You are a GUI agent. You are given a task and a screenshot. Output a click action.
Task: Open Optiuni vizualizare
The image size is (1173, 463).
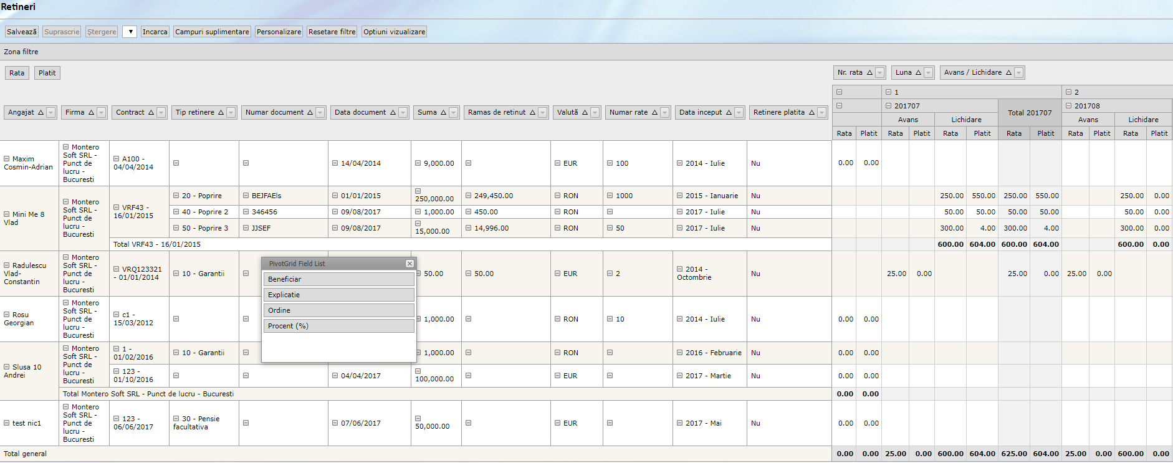(394, 32)
